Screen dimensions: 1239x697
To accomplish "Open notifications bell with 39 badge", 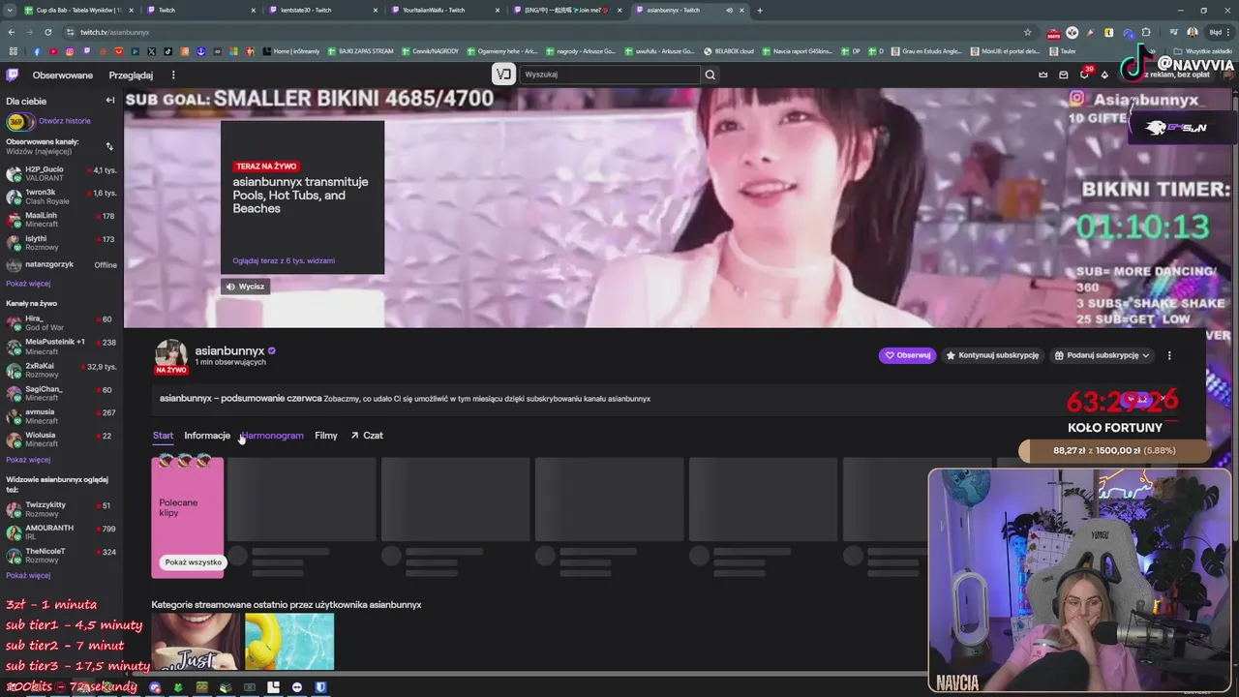I will tap(1085, 75).
